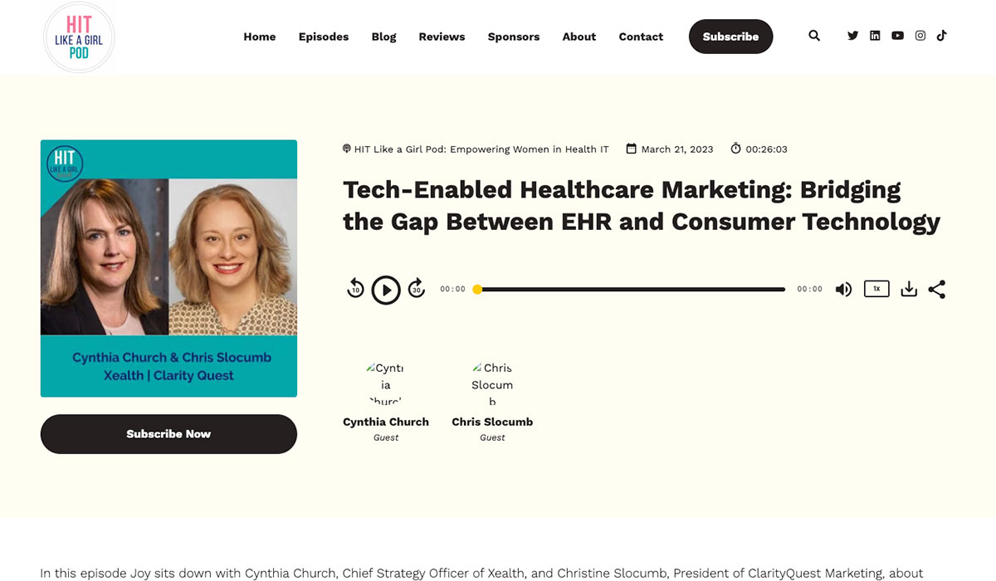The height and width of the screenshot is (581, 996).
Task: Download the episode audio
Action: pos(909,289)
